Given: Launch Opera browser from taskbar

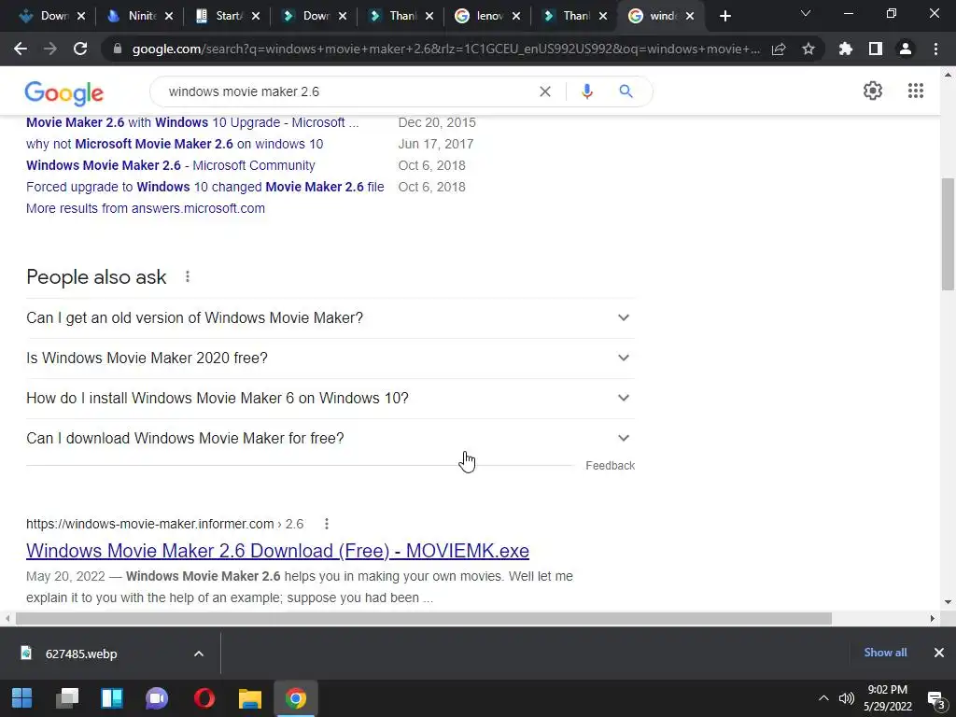Looking at the screenshot, I should click(204, 698).
